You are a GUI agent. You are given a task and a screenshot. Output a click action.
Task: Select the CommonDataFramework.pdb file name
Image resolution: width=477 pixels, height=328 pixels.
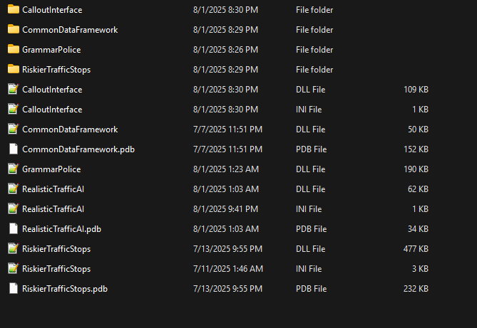(x=78, y=149)
